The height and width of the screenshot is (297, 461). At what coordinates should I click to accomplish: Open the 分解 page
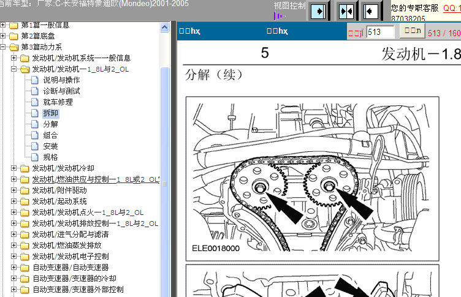point(50,124)
